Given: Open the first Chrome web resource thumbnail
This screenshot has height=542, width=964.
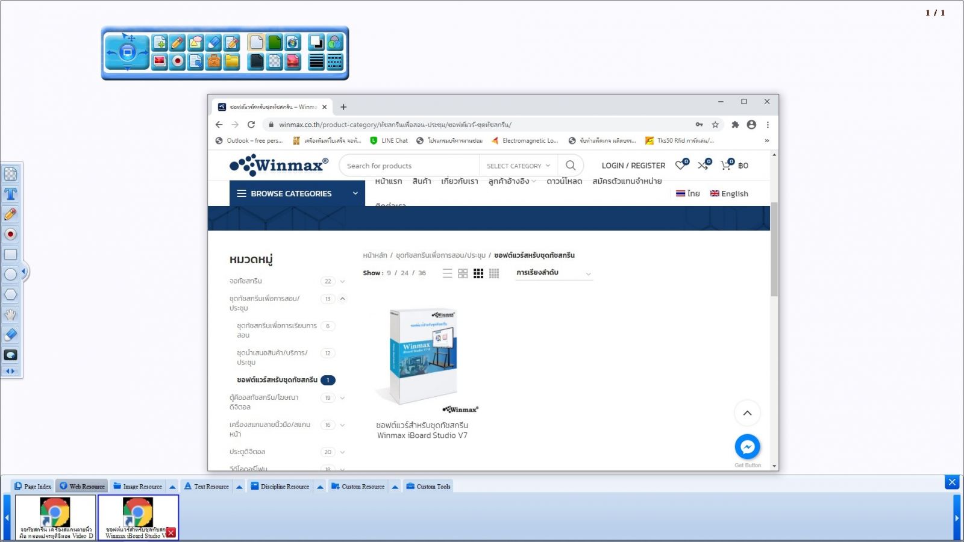Looking at the screenshot, I should click(x=55, y=517).
